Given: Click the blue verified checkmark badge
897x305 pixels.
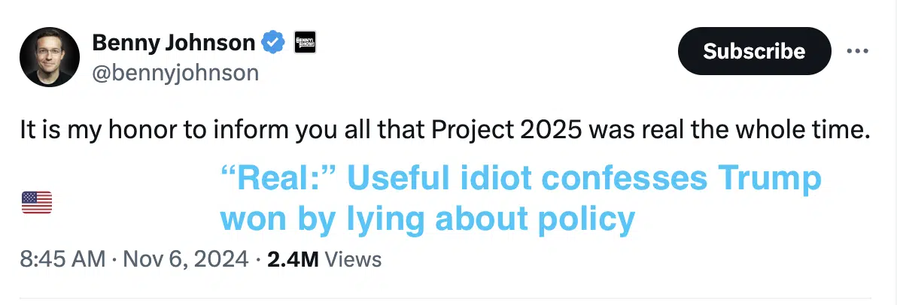Looking at the screenshot, I should pos(273,42).
